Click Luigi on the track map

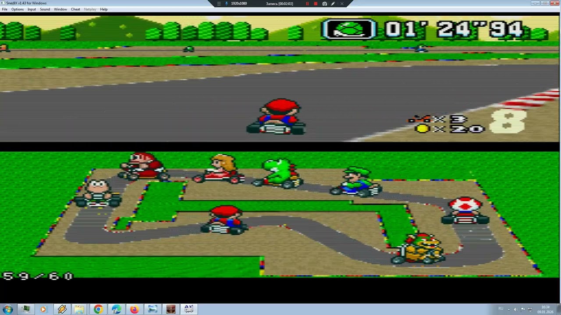coord(356,182)
